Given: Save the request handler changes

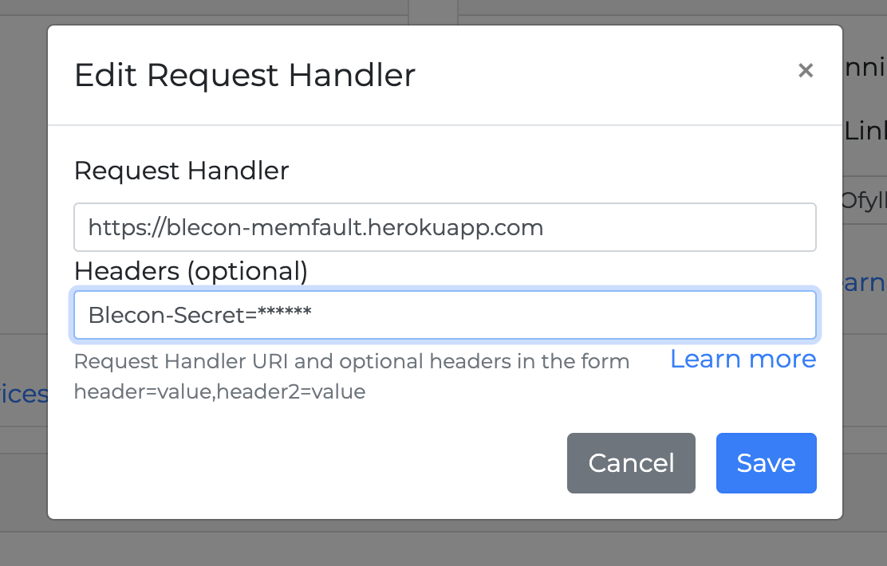Looking at the screenshot, I should click(x=766, y=463).
